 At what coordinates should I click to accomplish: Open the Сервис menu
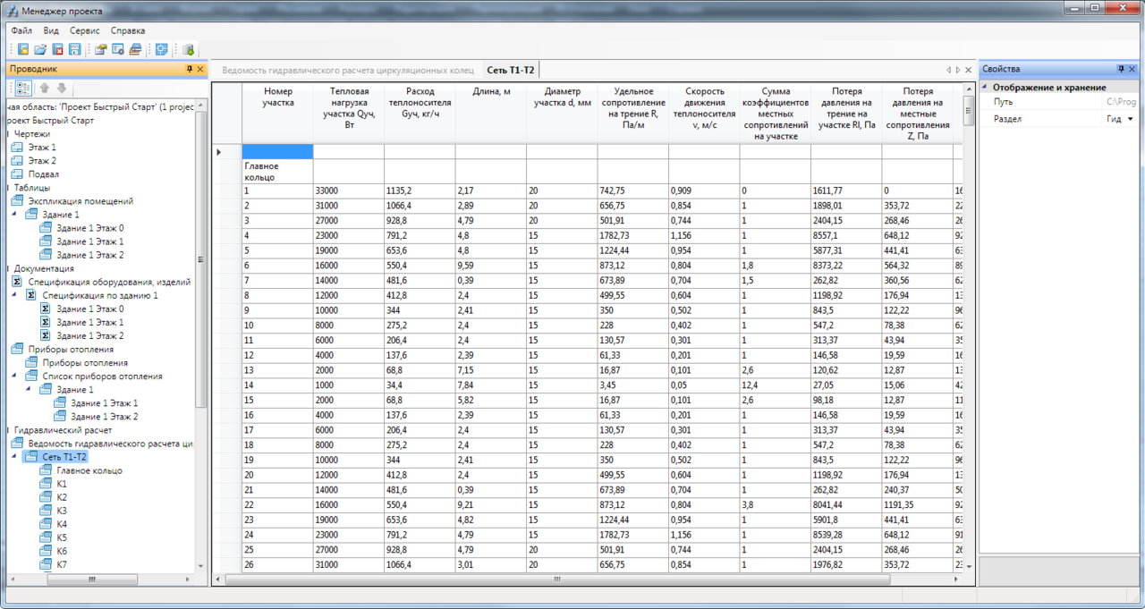(85, 30)
